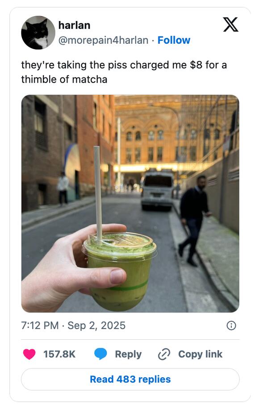Open the 7:12 PM timestamp link
259x409 pixels.
point(40,326)
